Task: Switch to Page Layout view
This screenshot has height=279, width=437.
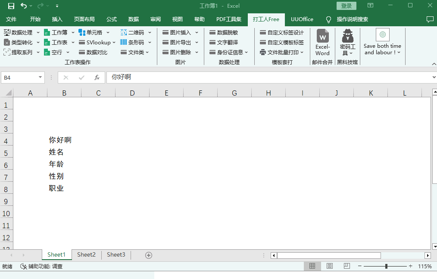Action: point(329,266)
